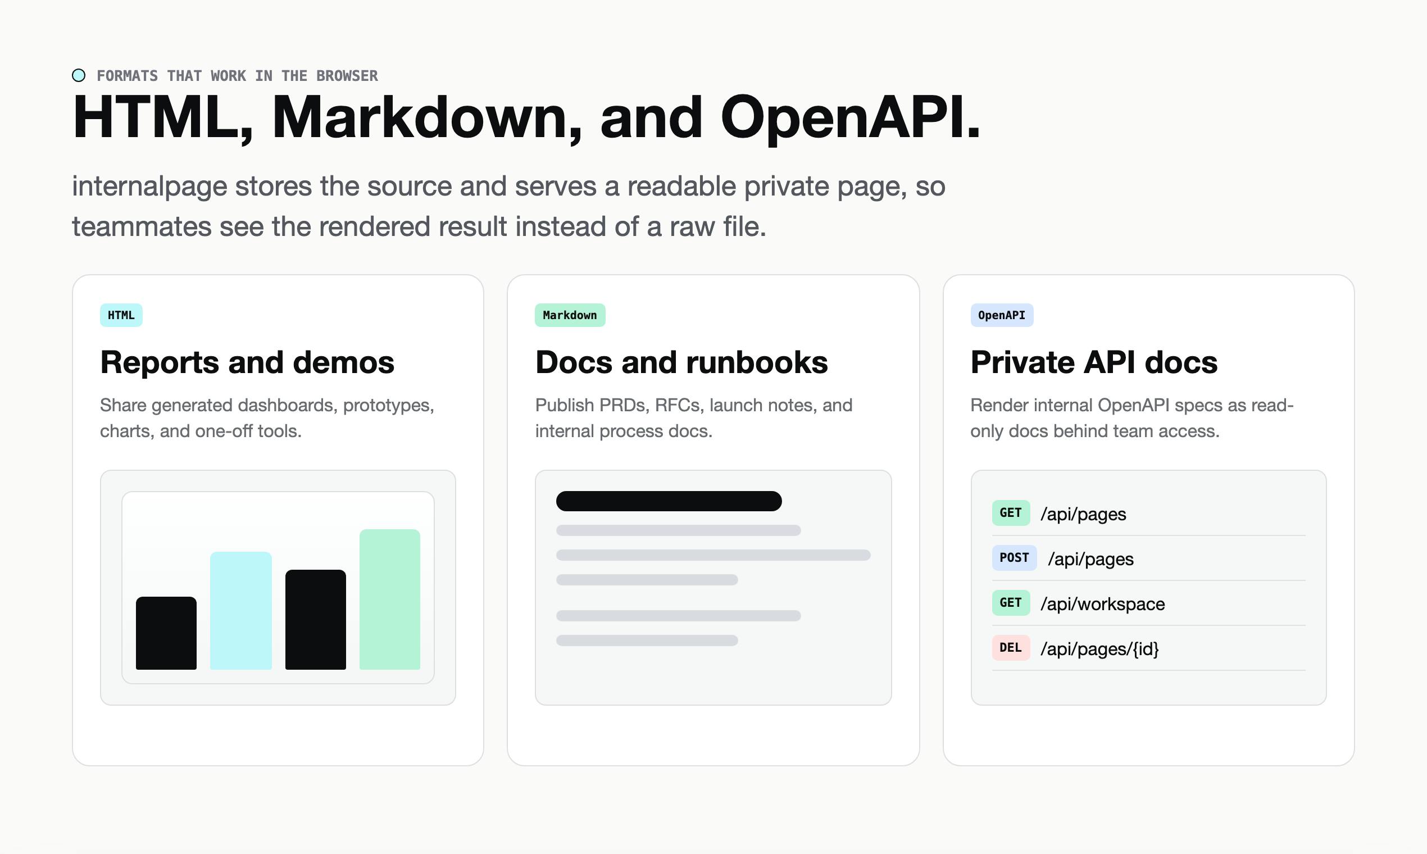Click the tall mint green chart bar
Screen dimensions: 1427x854
coord(390,599)
